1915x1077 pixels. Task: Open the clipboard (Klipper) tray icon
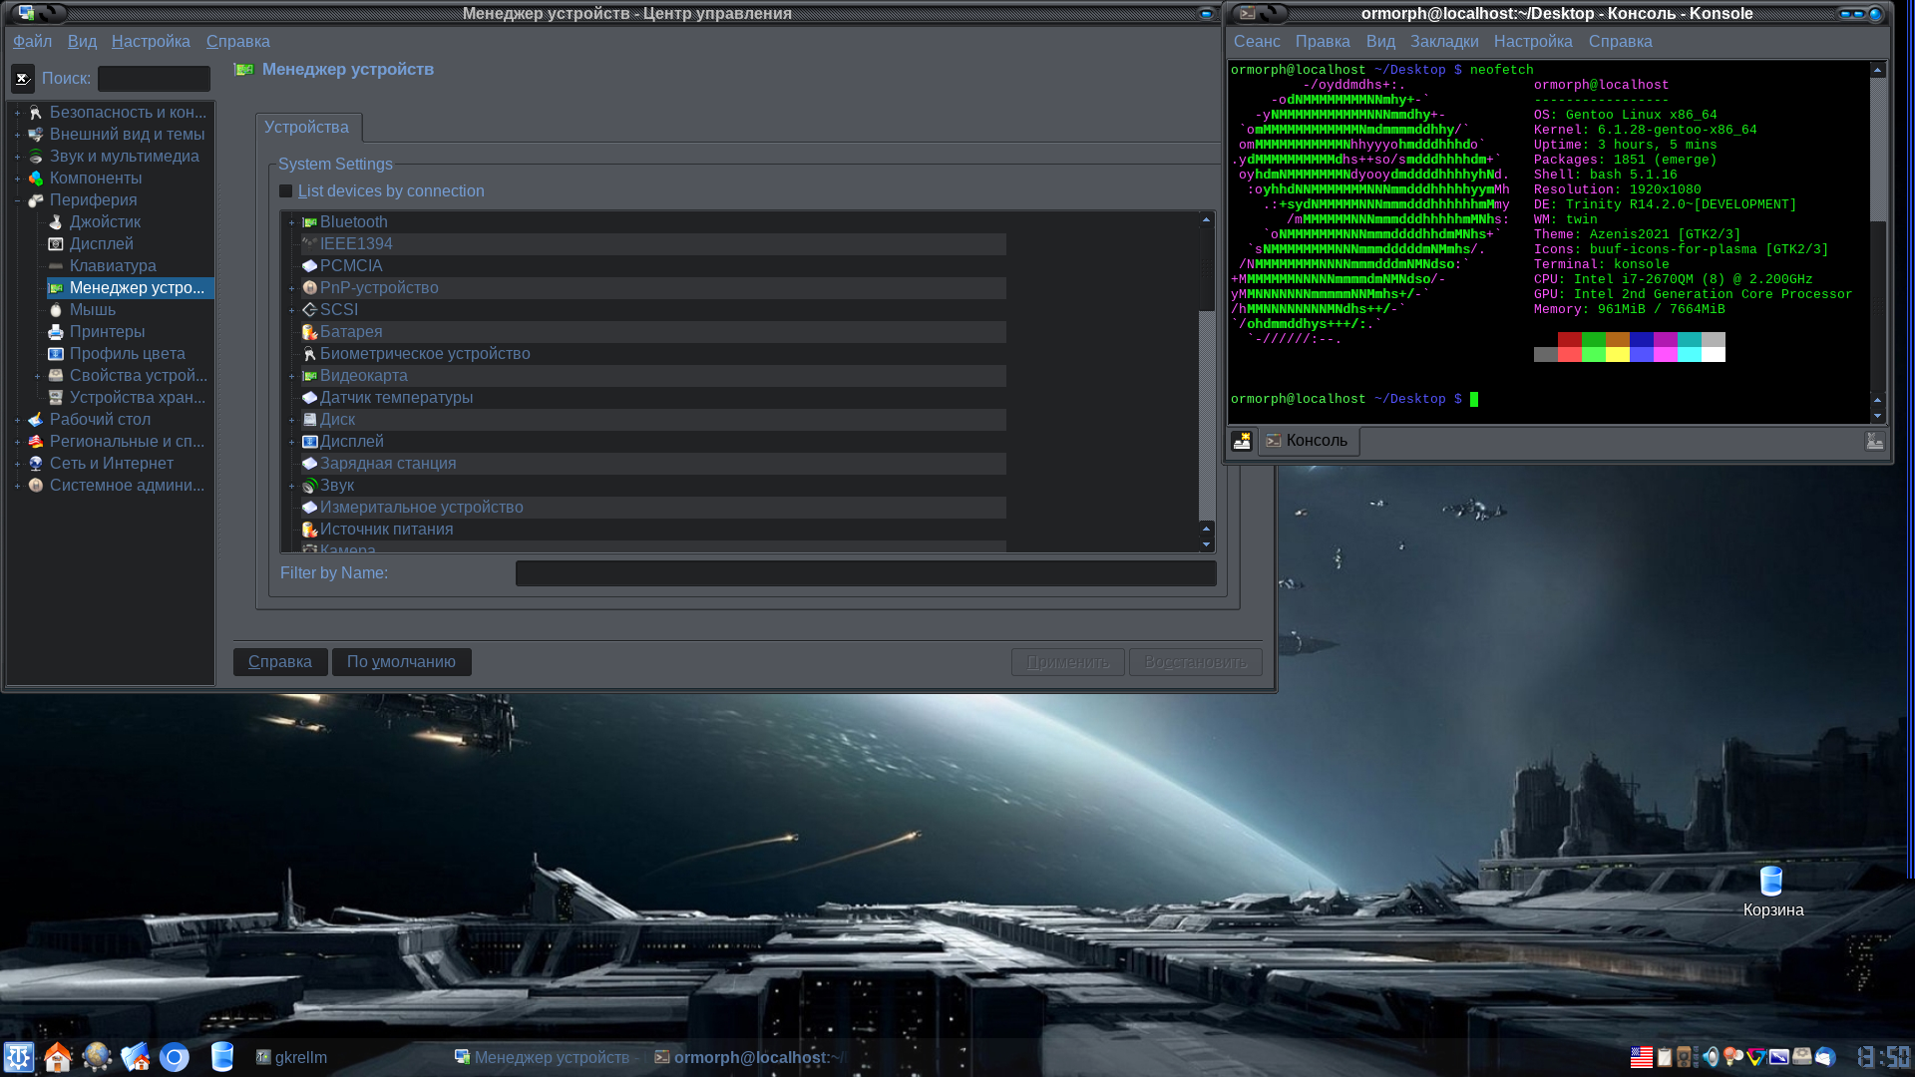[x=1665, y=1057]
